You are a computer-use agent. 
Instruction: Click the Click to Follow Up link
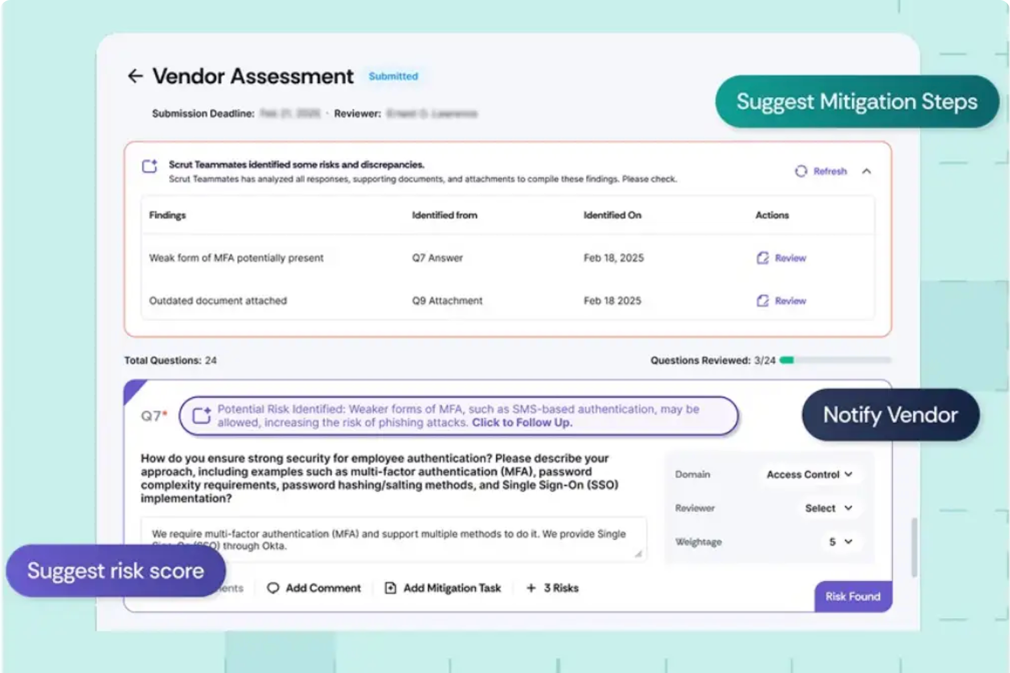[522, 423]
